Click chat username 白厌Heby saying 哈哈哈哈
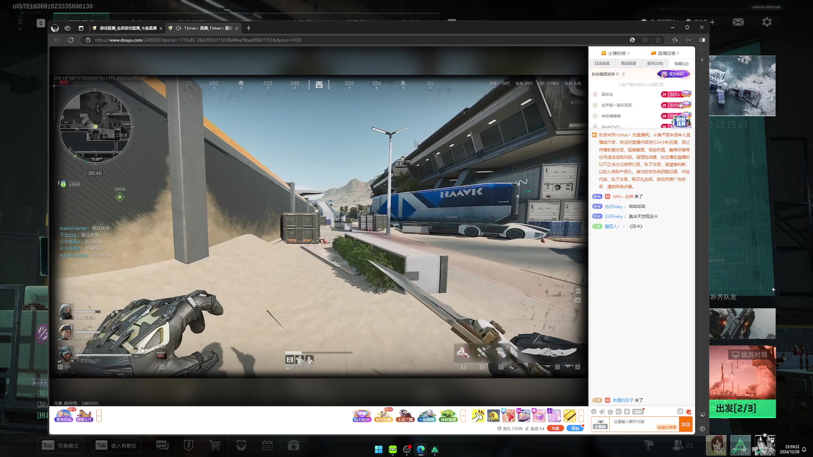The image size is (813, 457). [614, 206]
